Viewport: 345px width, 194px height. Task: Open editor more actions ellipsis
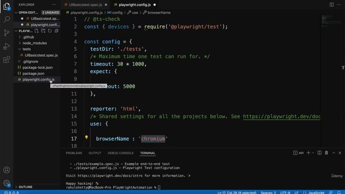339,5
